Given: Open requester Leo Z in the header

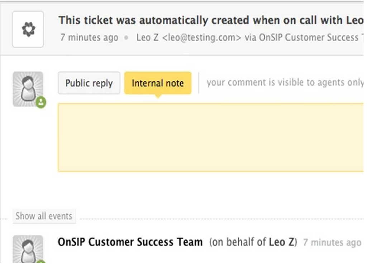Looking at the screenshot, I should [x=147, y=38].
